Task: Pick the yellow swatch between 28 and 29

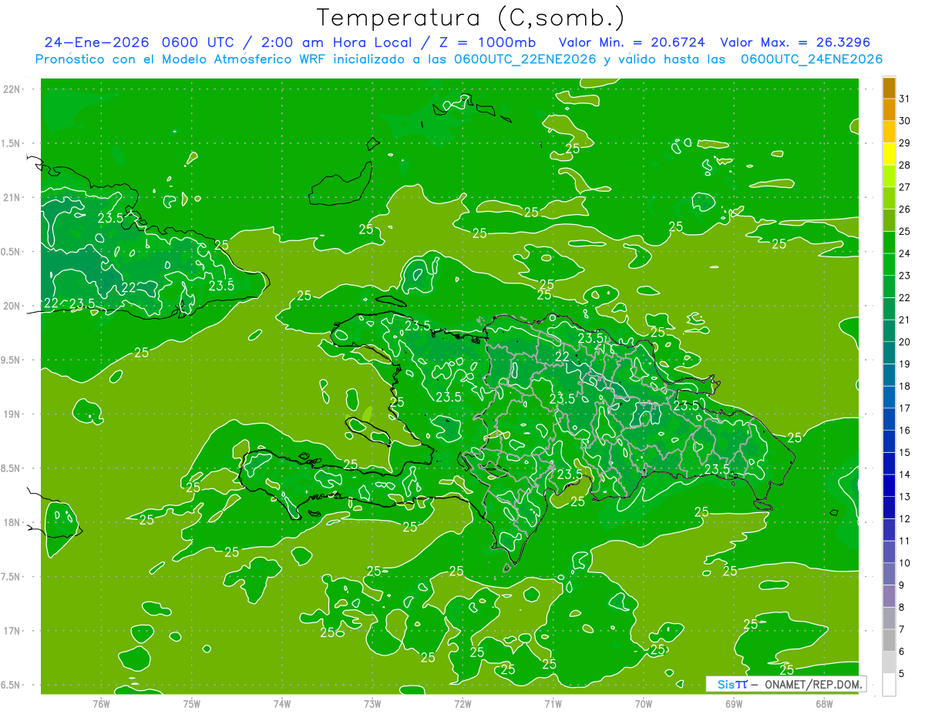Action: click(890, 154)
